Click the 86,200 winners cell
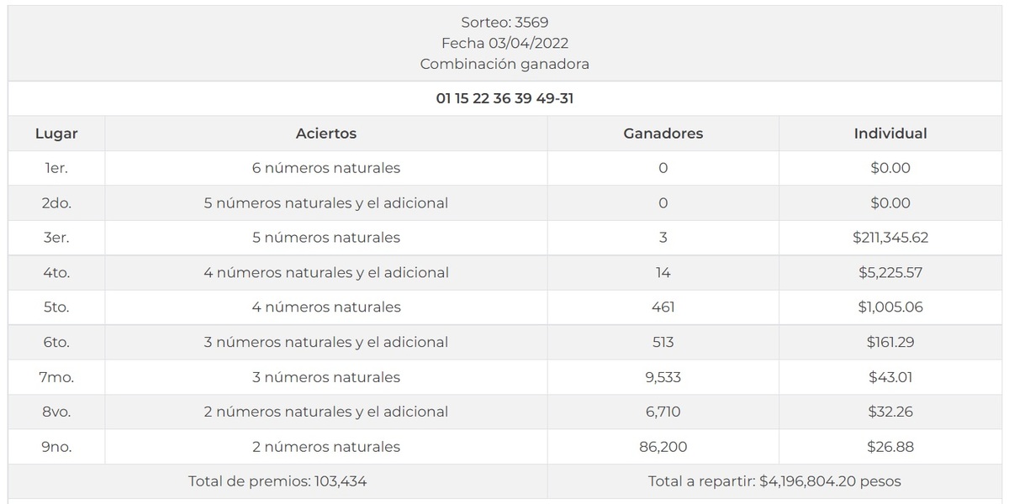 point(663,447)
